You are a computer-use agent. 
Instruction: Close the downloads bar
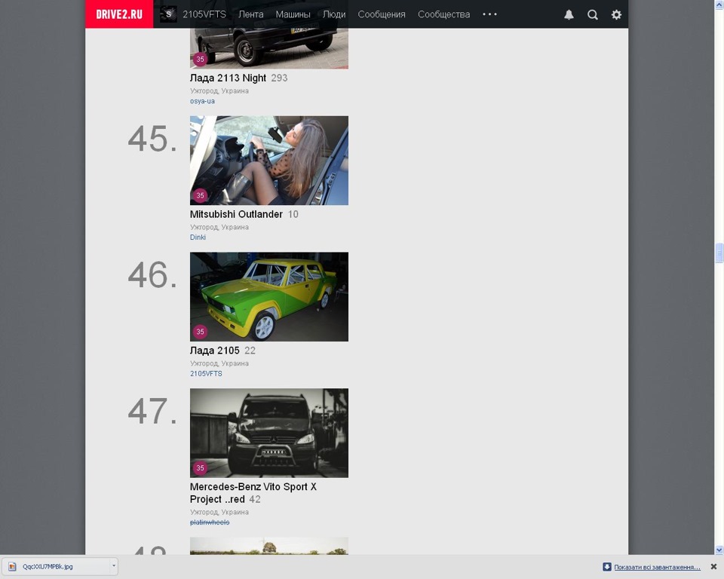pyautogui.click(x=713, y=566)
